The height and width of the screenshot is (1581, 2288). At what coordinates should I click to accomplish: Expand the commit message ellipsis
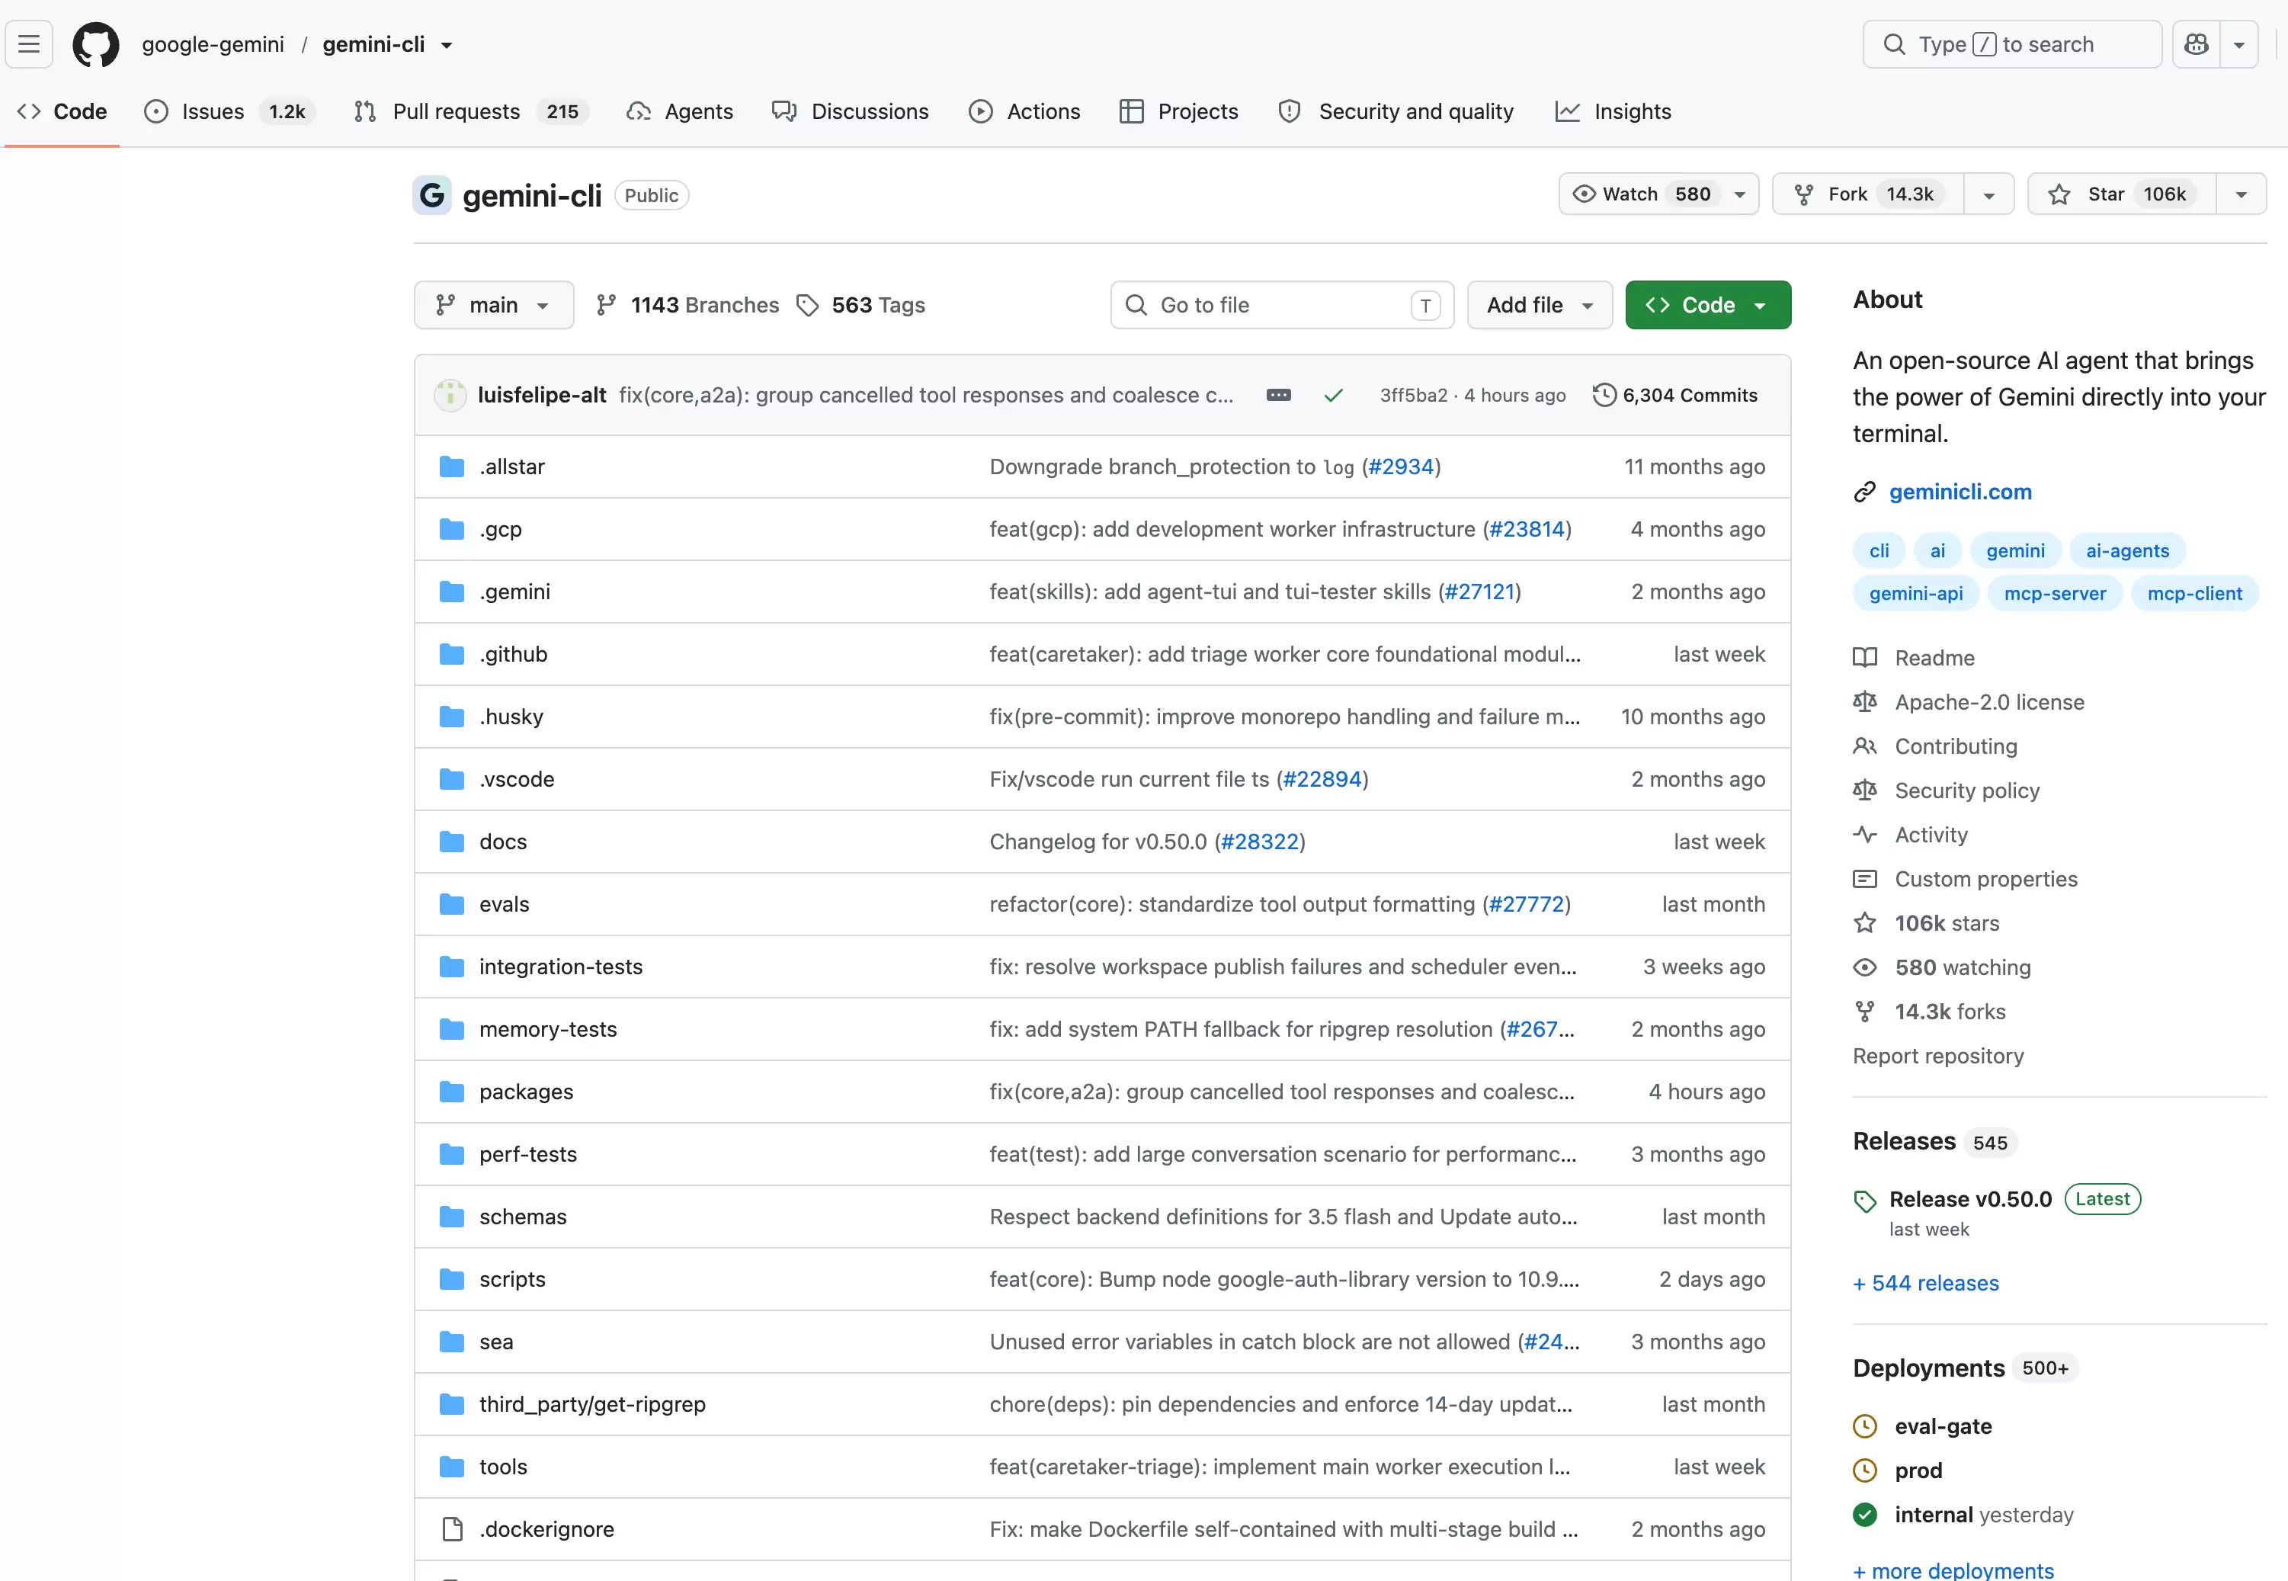click(x=1279, y=395)
